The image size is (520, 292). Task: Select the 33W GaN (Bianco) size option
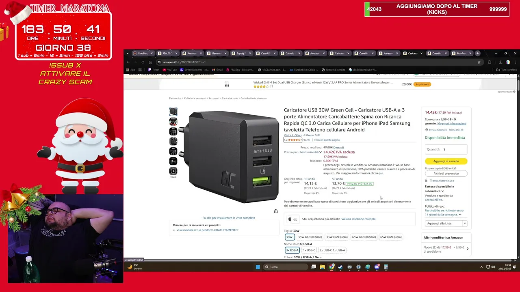[x=310, y=237]
